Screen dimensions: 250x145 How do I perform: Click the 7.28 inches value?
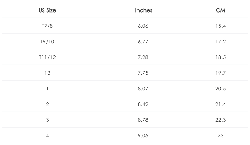[143, 57]
